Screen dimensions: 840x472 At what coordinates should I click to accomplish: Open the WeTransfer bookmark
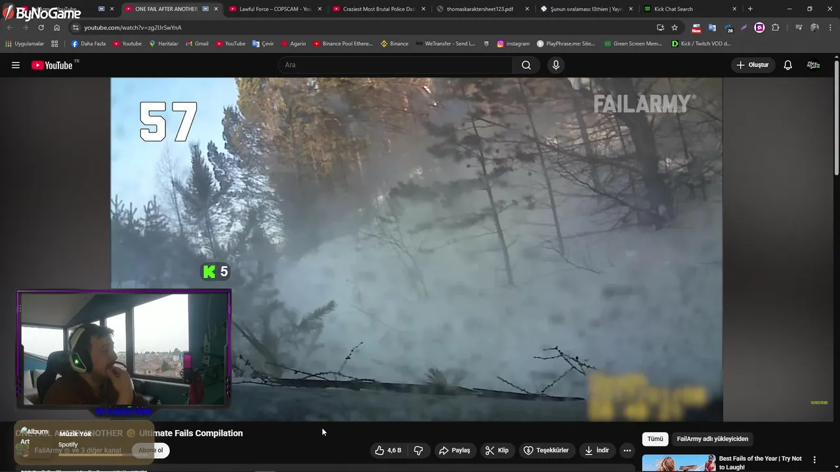coord(445,44)
